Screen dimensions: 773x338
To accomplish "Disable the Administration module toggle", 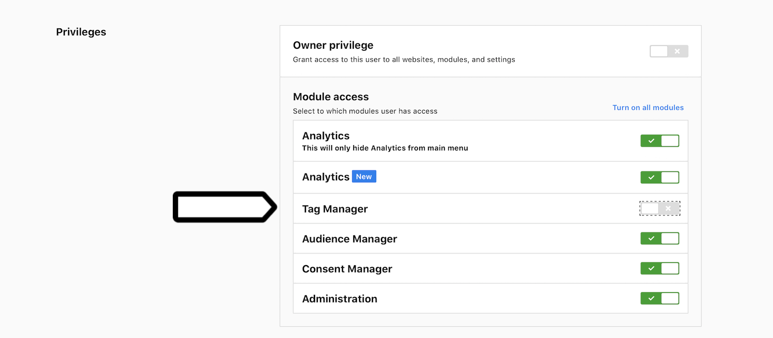I will click(660, 298).
